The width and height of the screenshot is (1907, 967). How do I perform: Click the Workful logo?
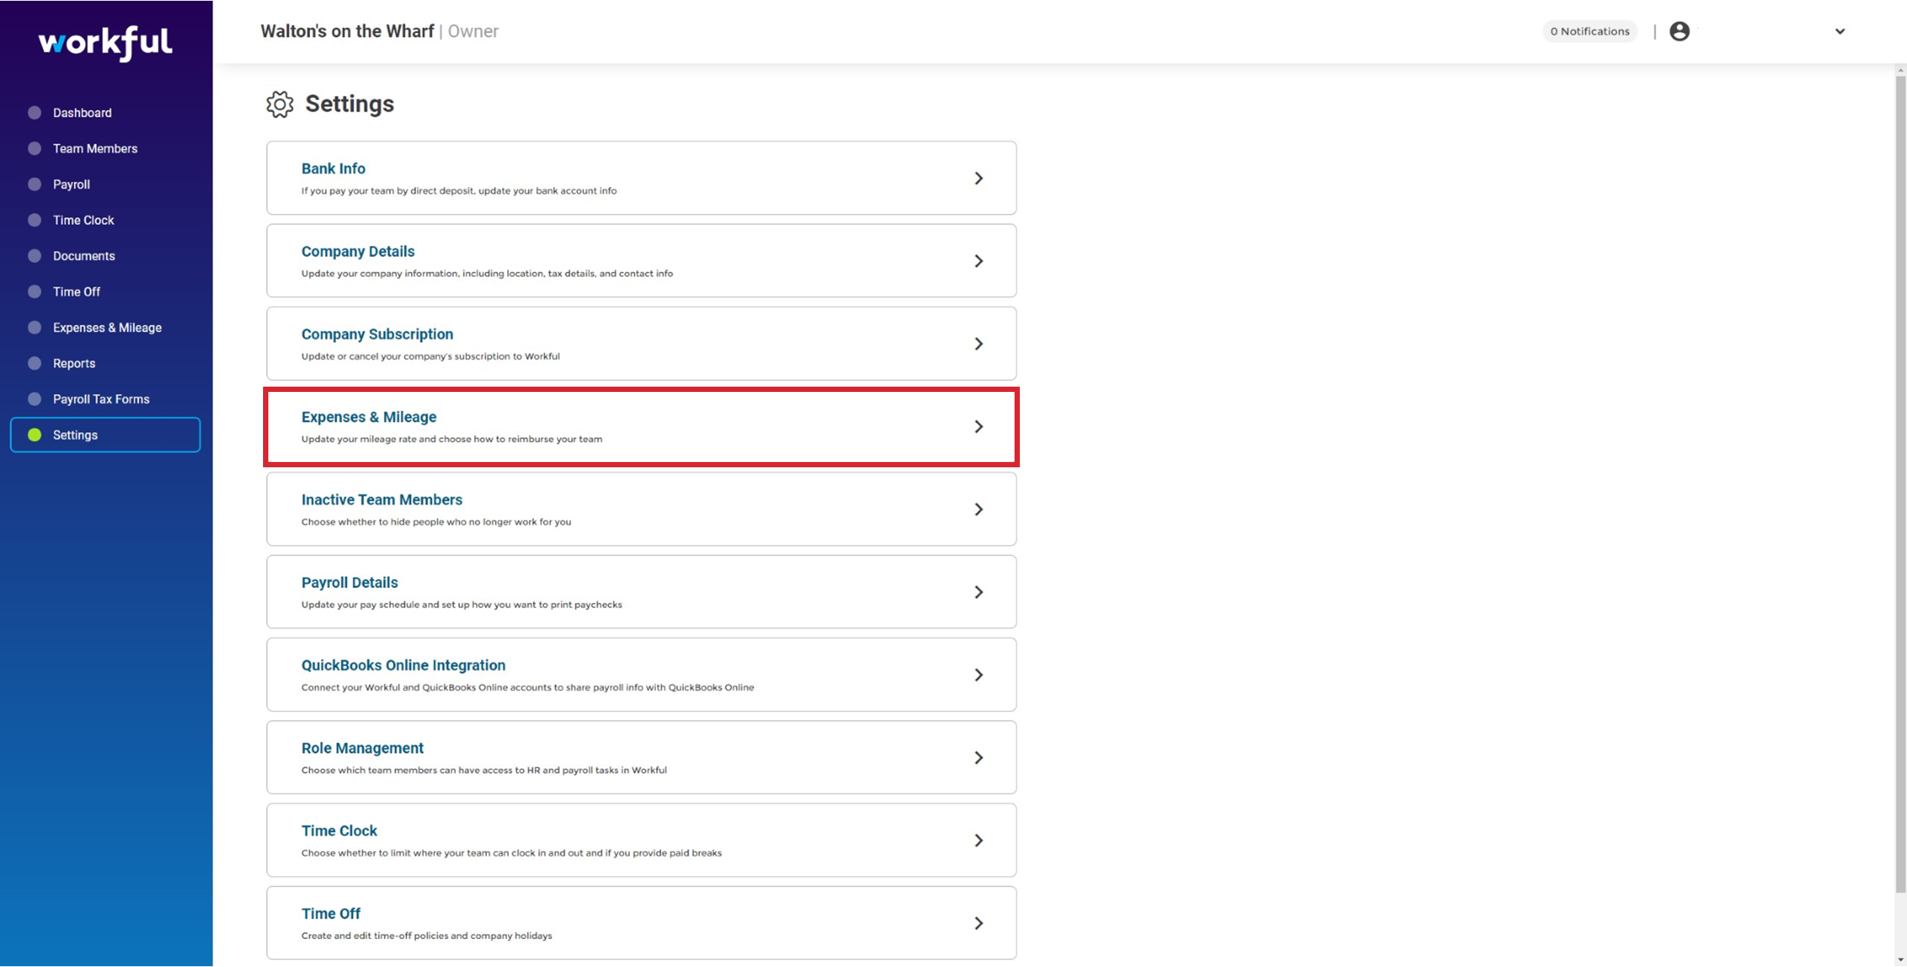click(x=106, y=43)
